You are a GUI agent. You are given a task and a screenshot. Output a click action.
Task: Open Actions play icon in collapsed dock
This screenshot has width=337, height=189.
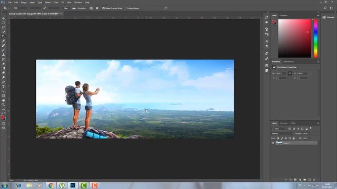click(x=267, y=22)
